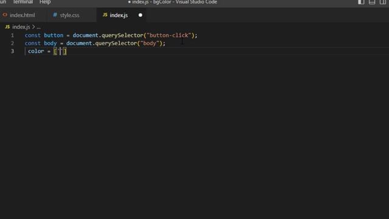Open the Help menu

[x=45, y=2]
